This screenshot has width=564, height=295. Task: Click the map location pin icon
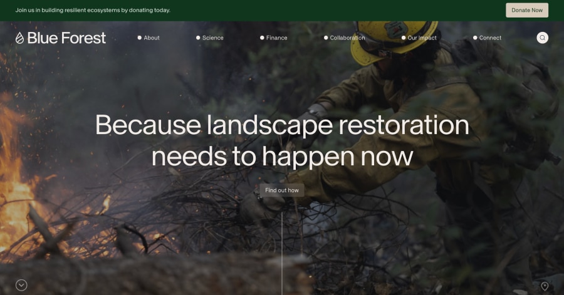545,286
